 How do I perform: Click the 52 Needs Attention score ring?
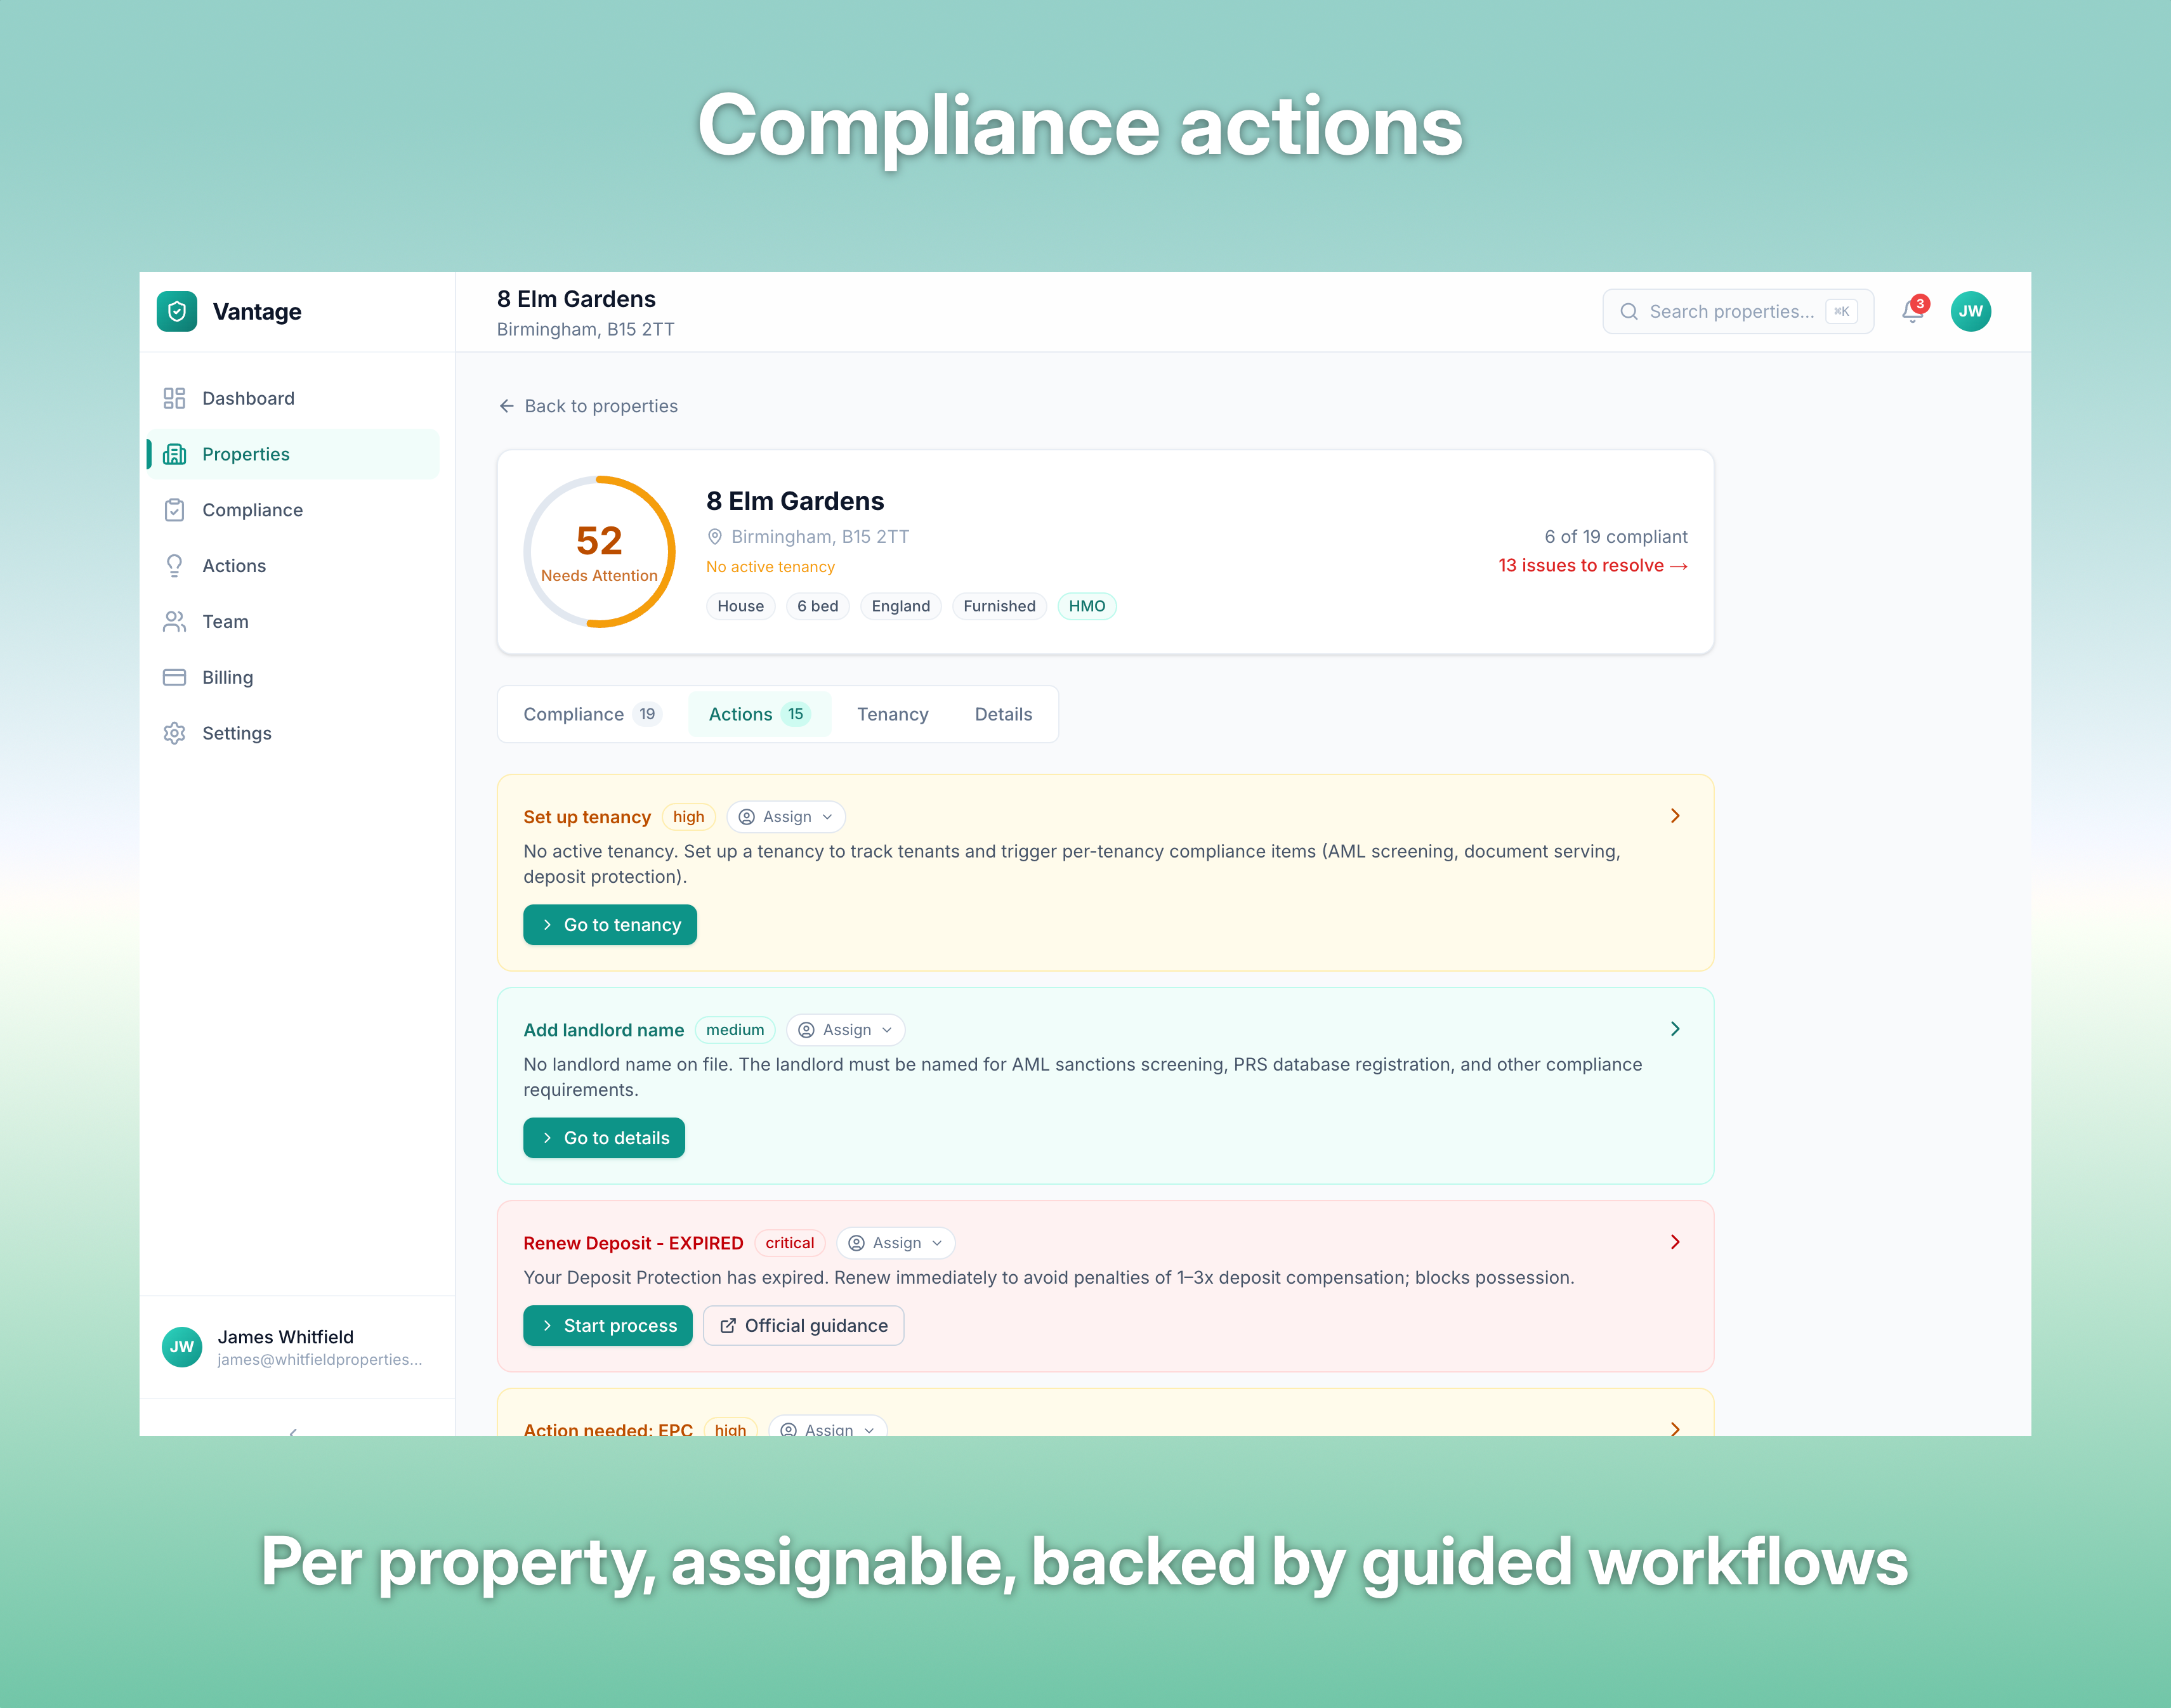pyautogui.click(x=600, y=552)
